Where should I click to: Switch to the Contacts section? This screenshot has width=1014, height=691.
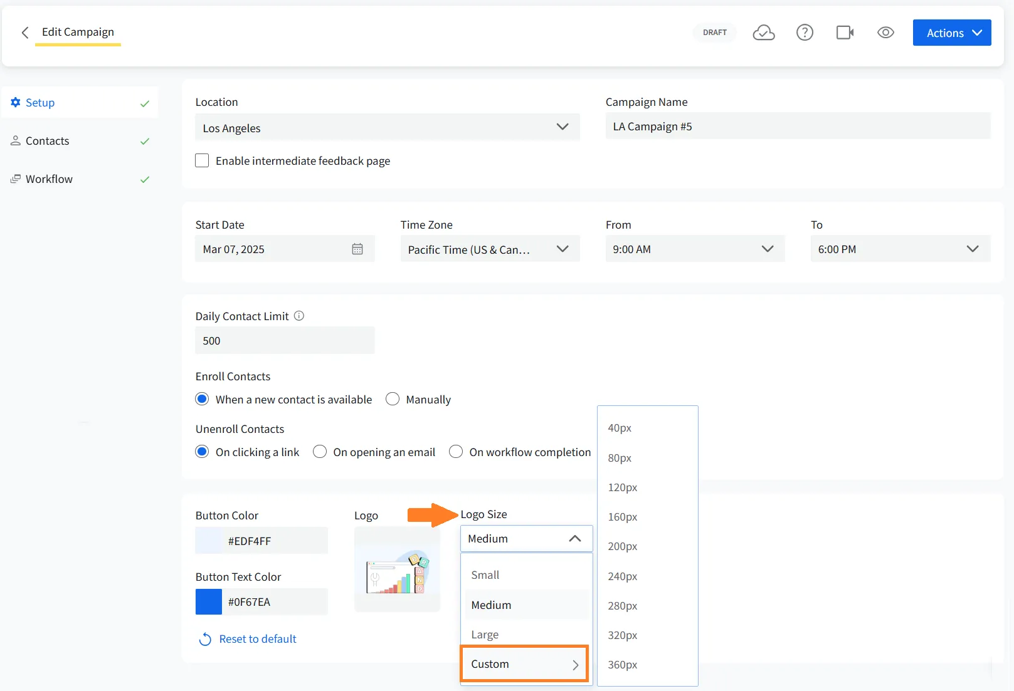[x=47, y=140]
